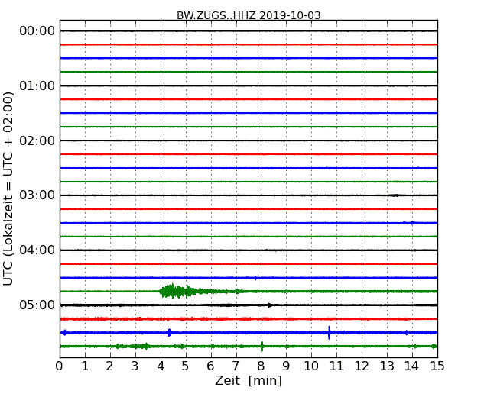Select the 04:00 time label
This screenshot has width=497, height=397.
37,250
